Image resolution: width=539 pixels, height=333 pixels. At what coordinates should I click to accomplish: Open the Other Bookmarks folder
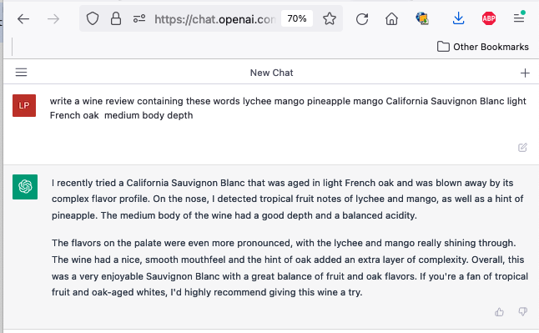pyautogui.click(x=482, y=47)
